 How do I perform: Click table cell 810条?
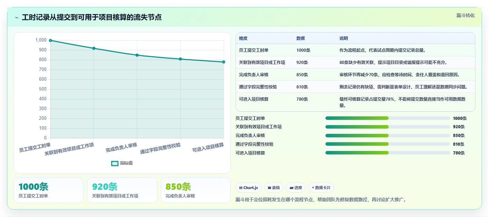[x=302, y=87]
